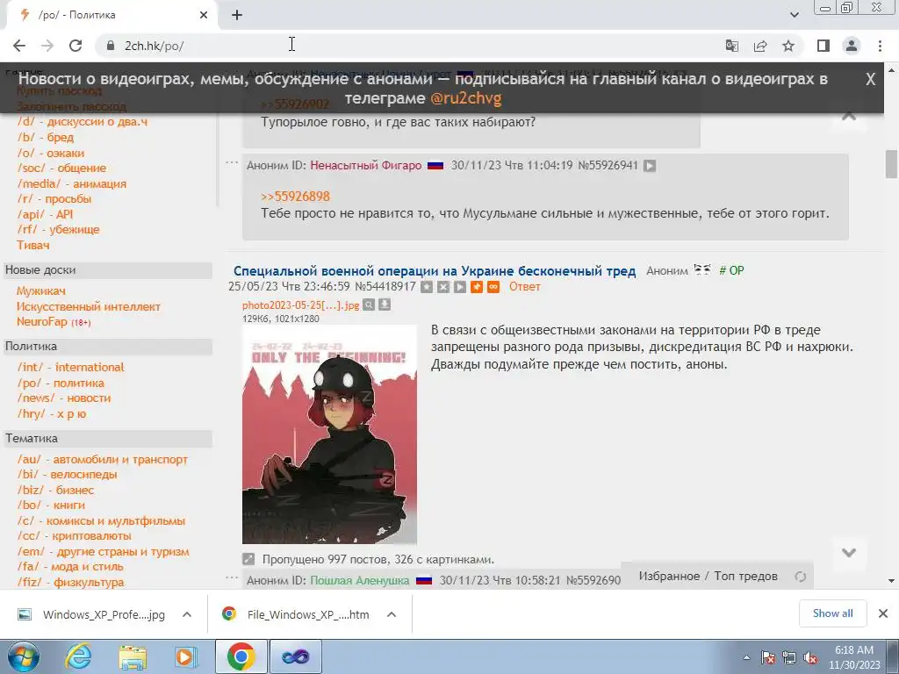Open Google Translate icon in address bar
The height and width of the screenshot is (674, 899).
click(731, 46)
